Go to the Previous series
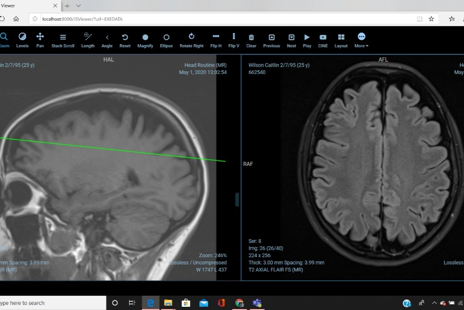This screenshot has width=464, height=310. 271,40
